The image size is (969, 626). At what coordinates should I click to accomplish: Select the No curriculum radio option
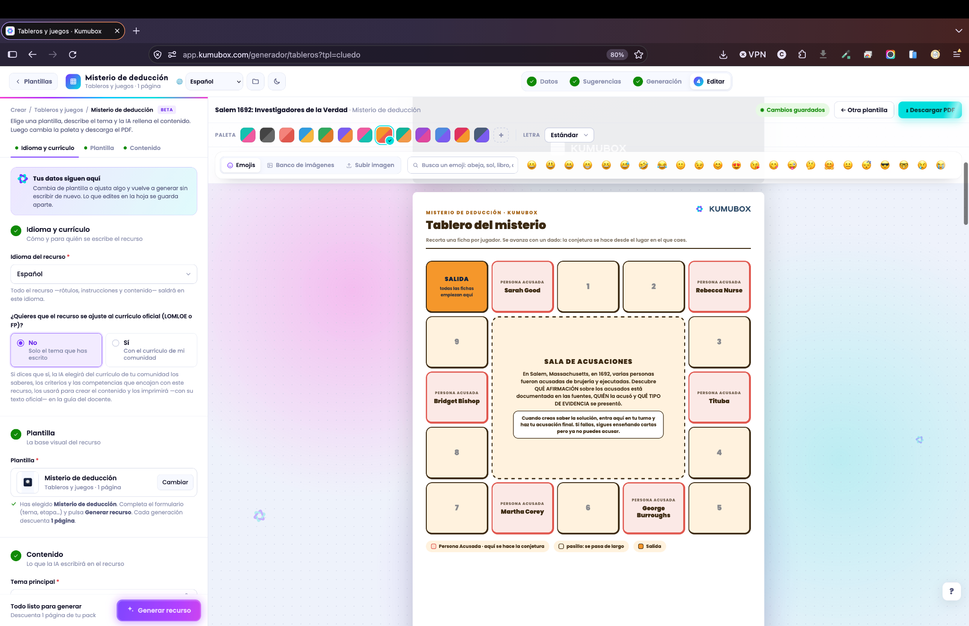56,350
